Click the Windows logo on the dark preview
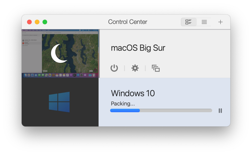Screen dimensions: 252x155 (59, 102)
